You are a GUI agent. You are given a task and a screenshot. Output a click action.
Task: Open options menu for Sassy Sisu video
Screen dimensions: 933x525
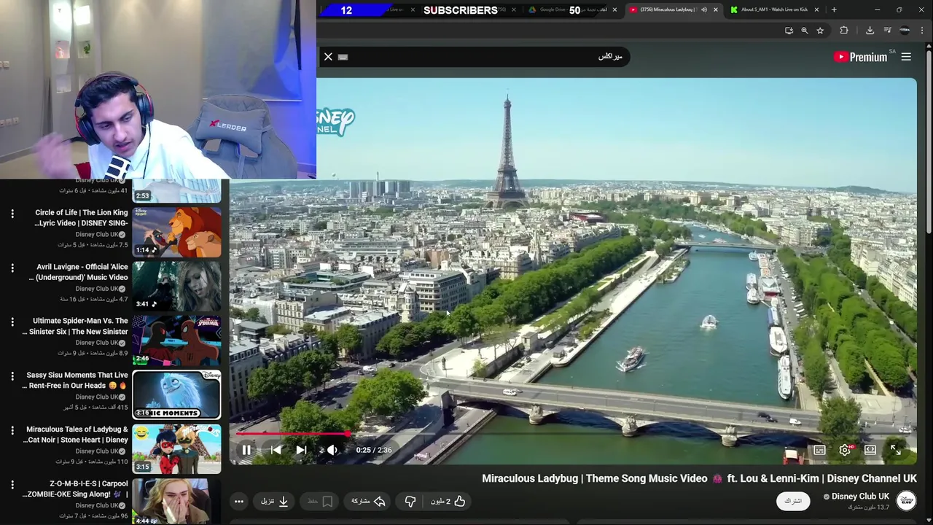[x=12, y=376]
